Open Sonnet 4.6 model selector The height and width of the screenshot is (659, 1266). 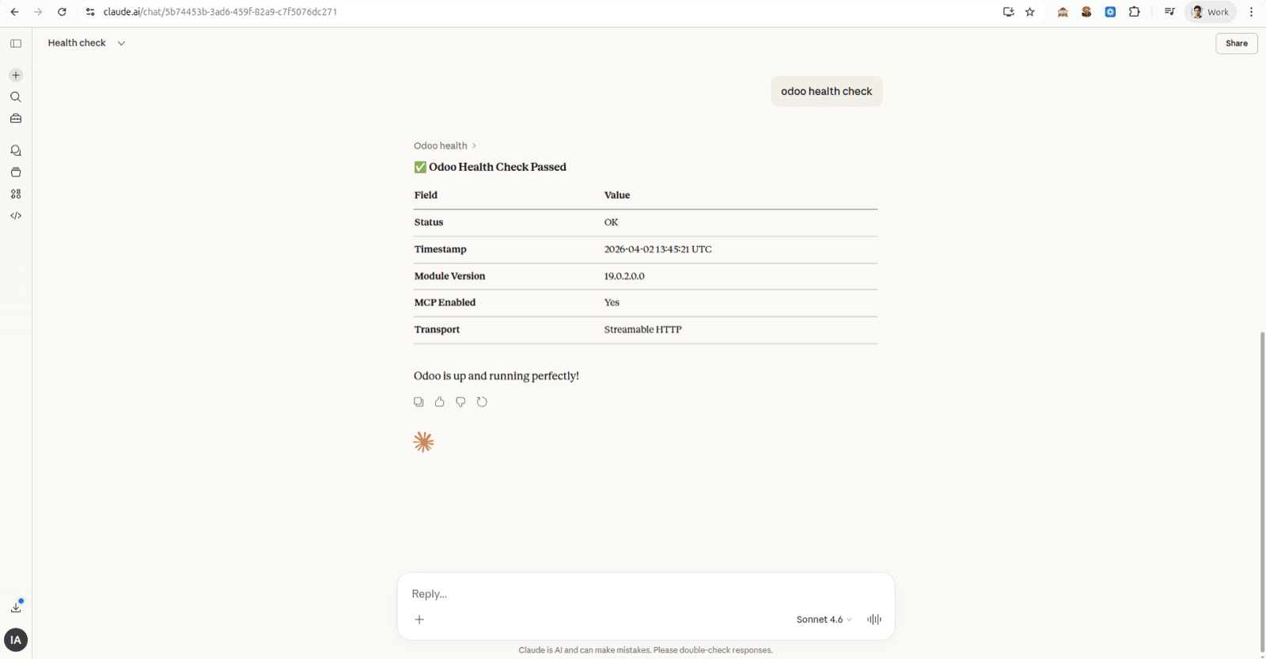[824, 619]
